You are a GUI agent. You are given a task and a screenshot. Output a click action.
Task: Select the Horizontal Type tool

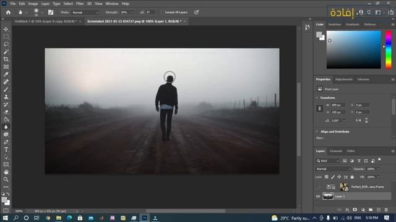tap(6, 149)
